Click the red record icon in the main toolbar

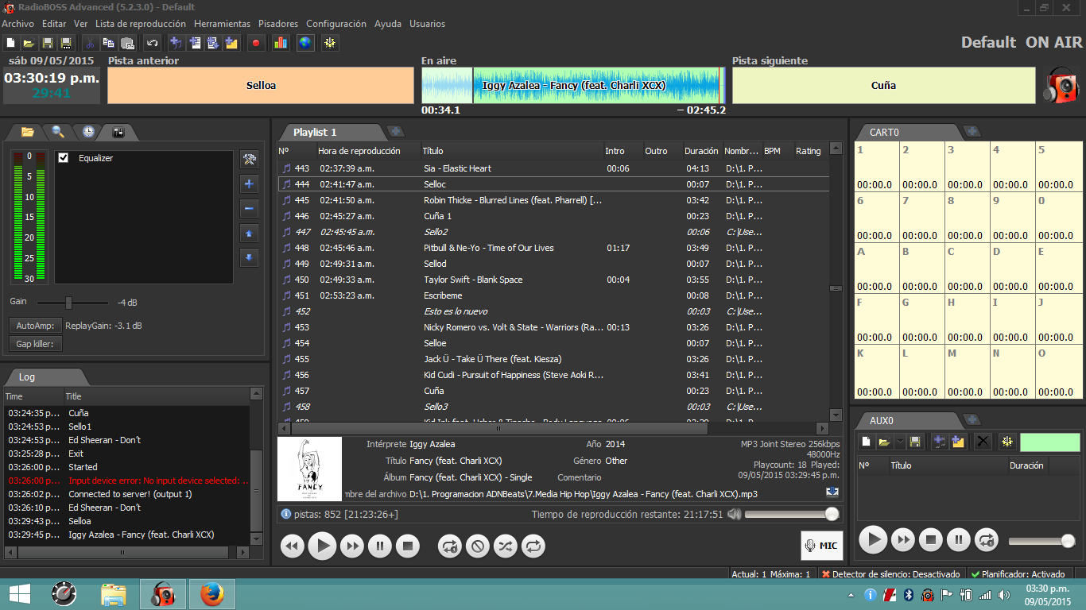point(256,43)
